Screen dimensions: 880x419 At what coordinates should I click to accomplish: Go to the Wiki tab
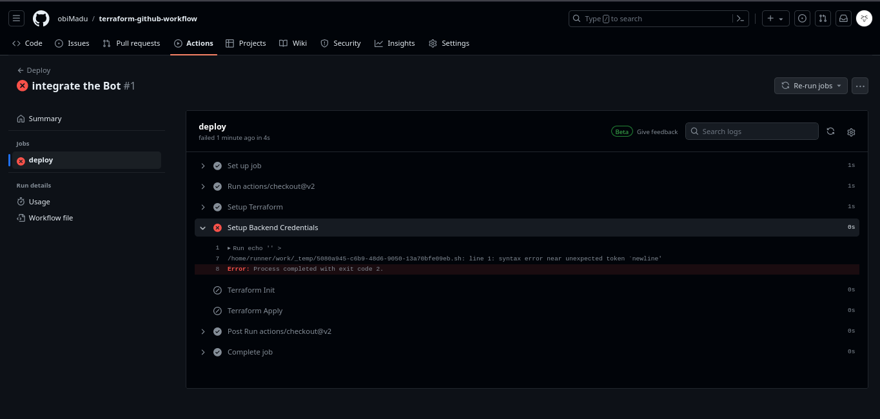(293, 43)
